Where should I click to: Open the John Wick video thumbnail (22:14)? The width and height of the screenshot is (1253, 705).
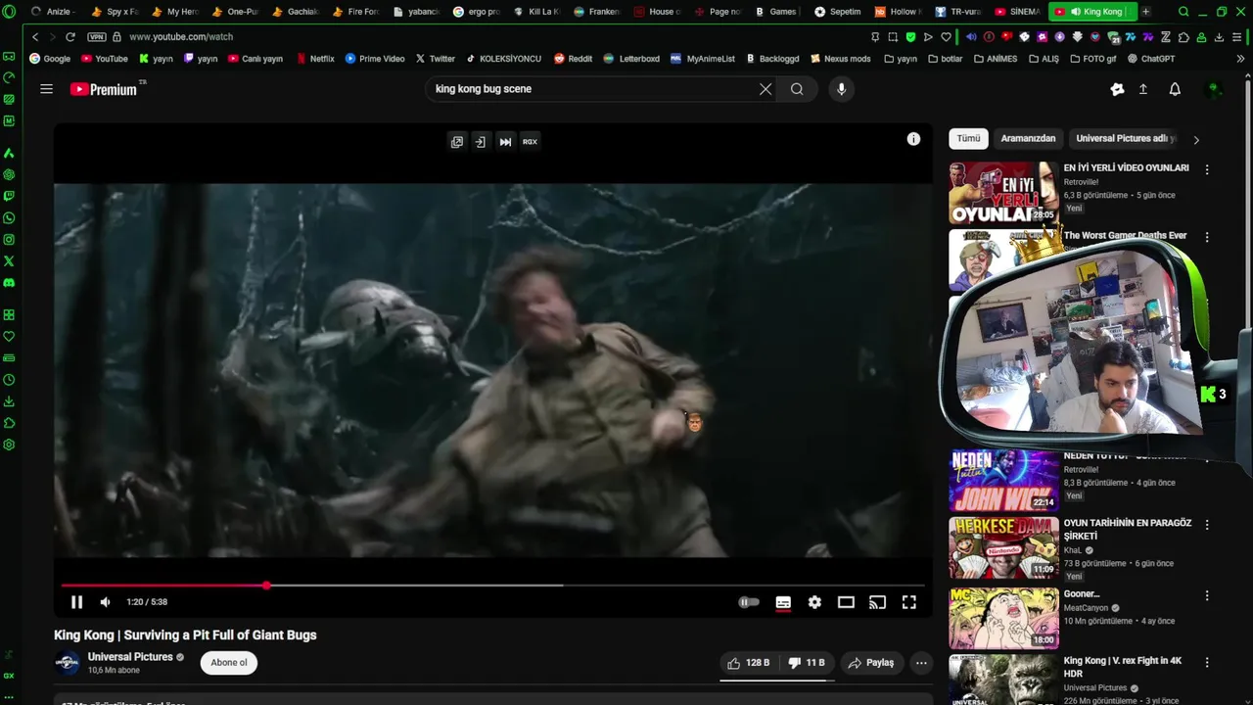[1003, 481]
